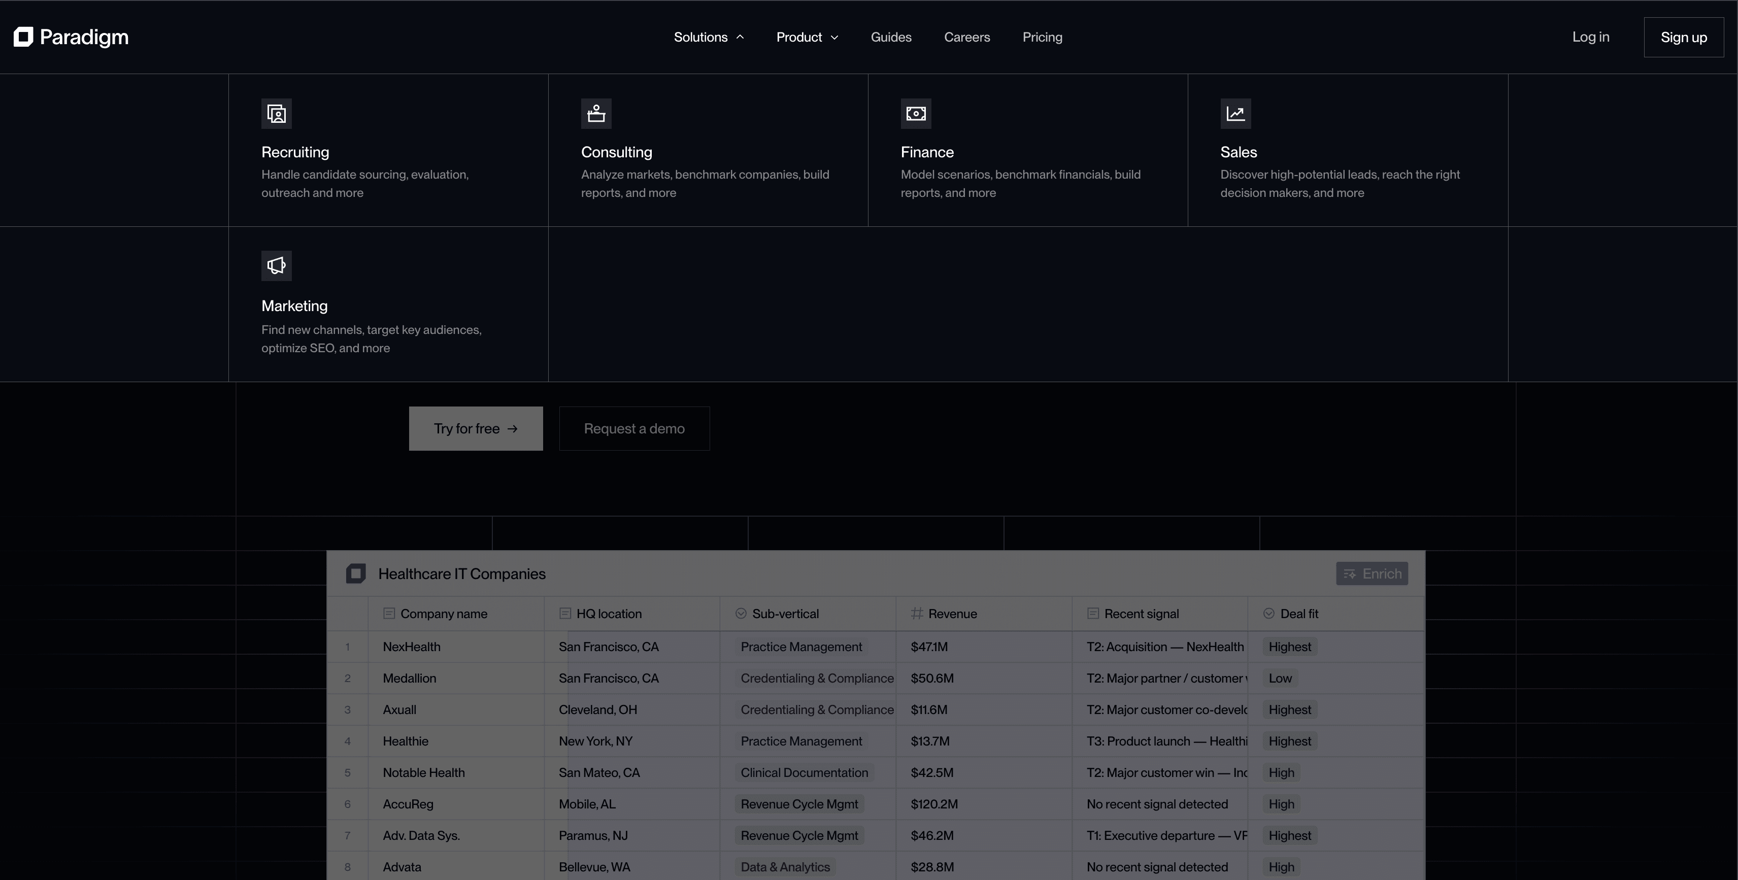Click Request a demo button
1738x880 pixels.
(633, 429)
